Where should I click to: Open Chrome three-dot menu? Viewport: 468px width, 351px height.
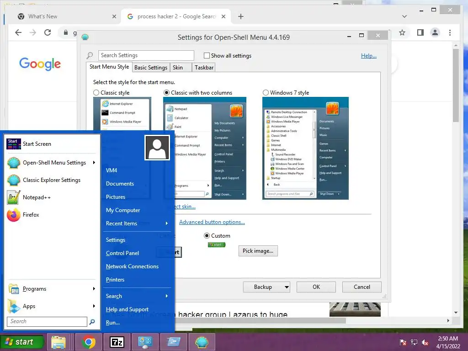pyautogui.click(x=450, y=32)
